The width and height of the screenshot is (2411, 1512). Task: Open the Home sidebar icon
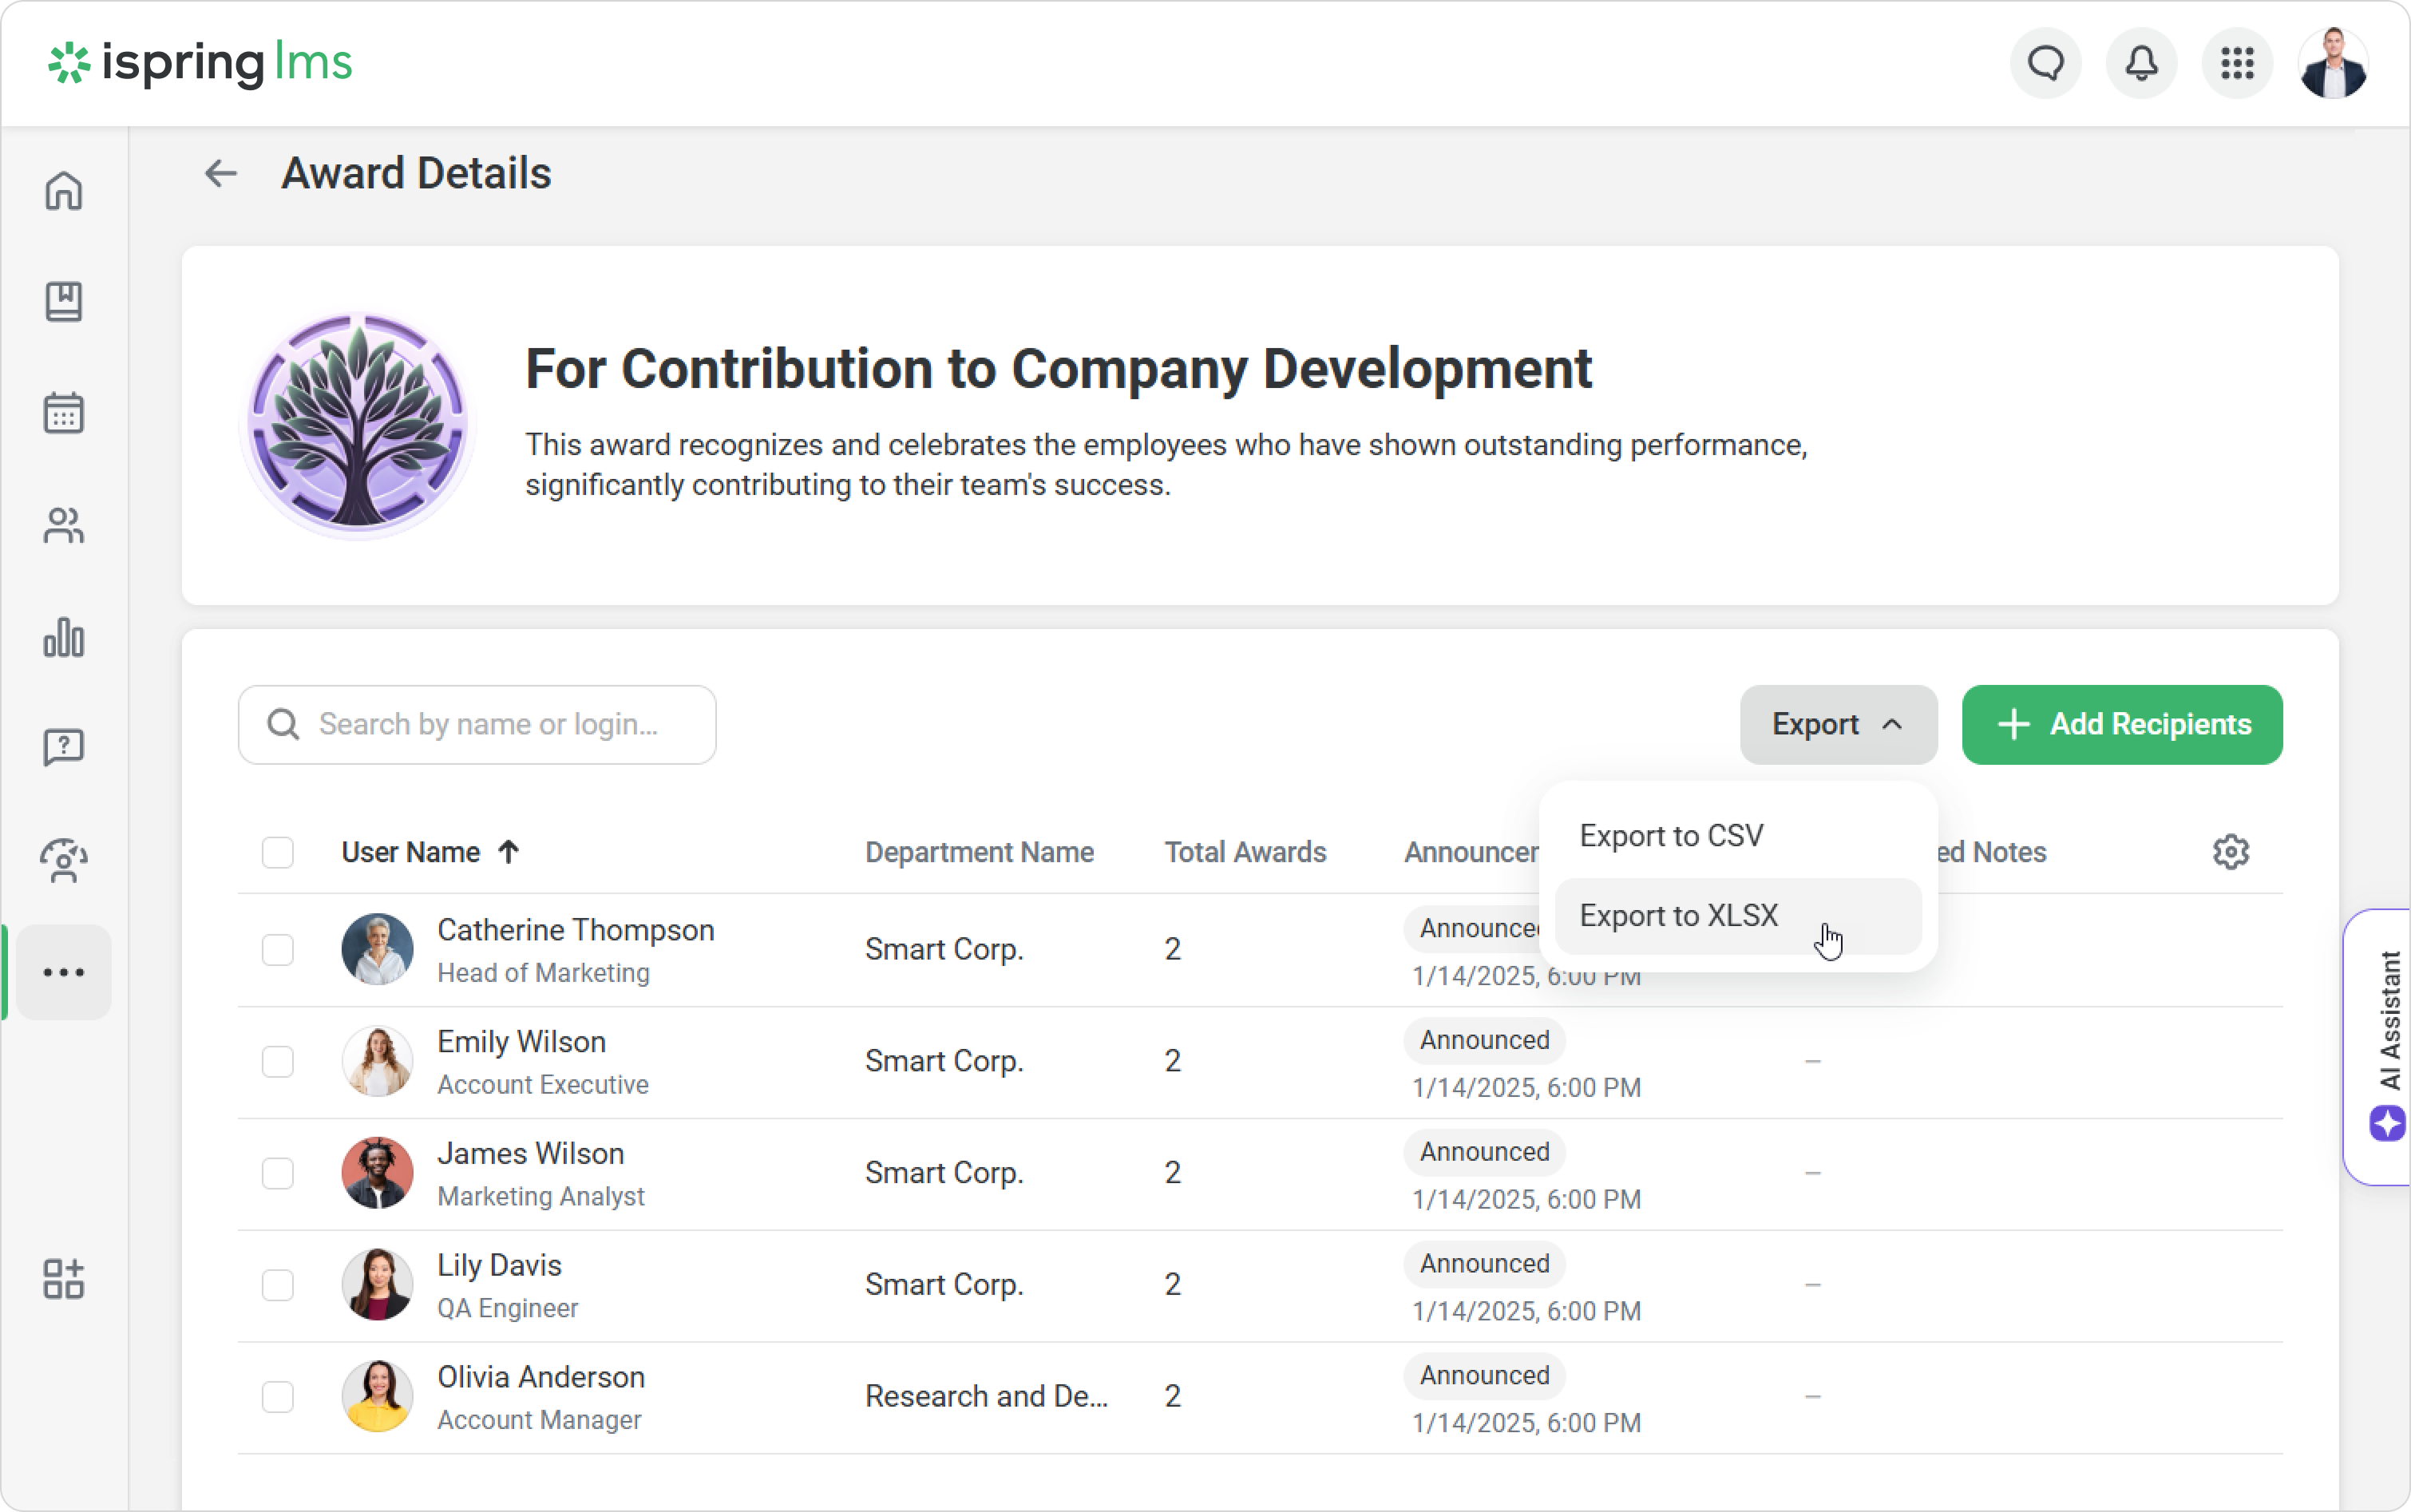pos(63,190)
